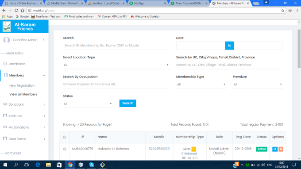Select View all Members submenu item
This screenshot has width=301, height=169.
[x=23, y=94]
